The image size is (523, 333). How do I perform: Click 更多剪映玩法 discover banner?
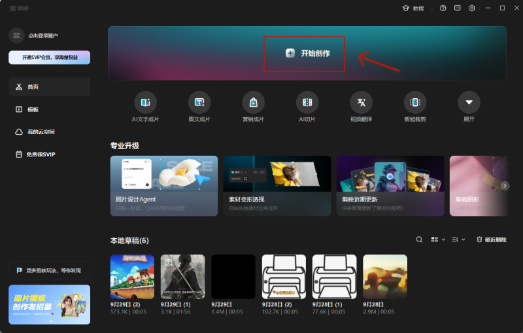50,270
